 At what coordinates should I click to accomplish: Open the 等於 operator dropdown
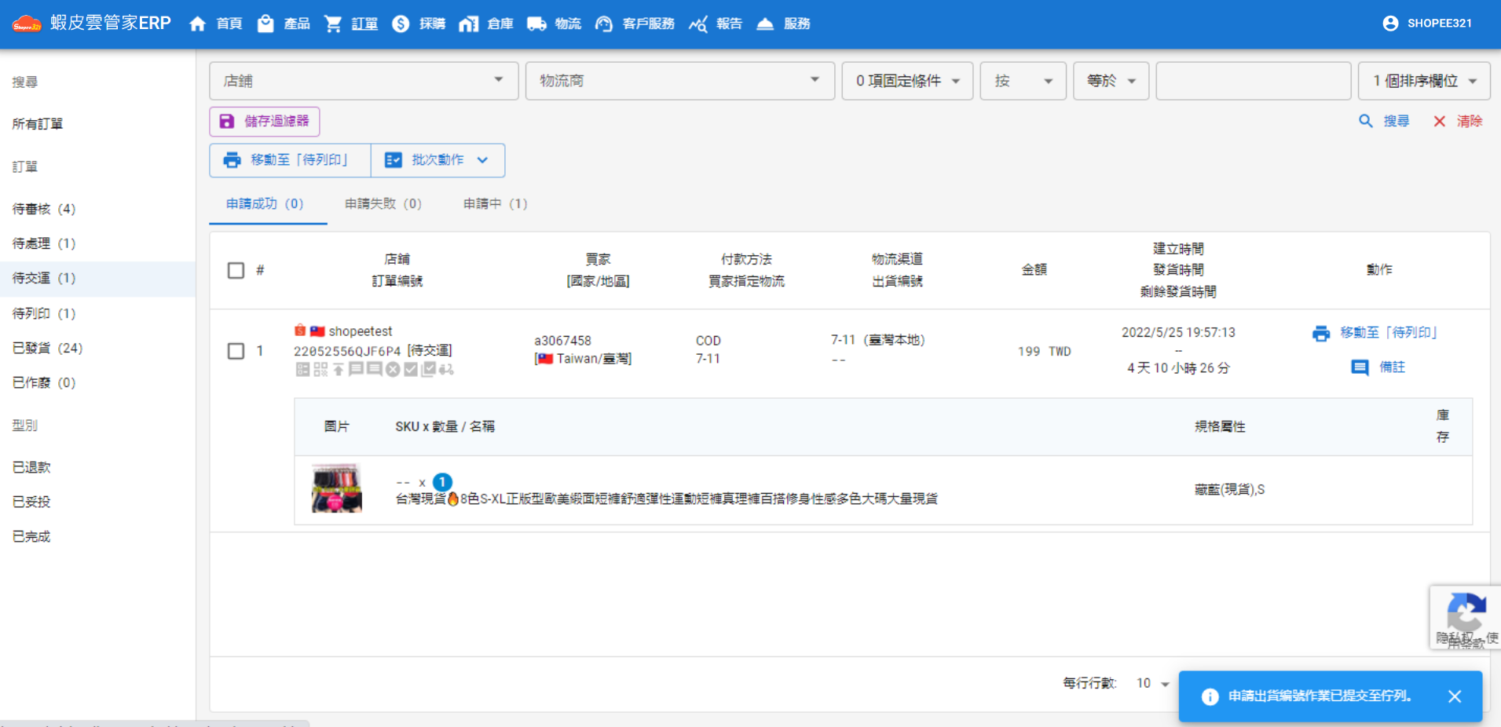[x=1111, y=81]
